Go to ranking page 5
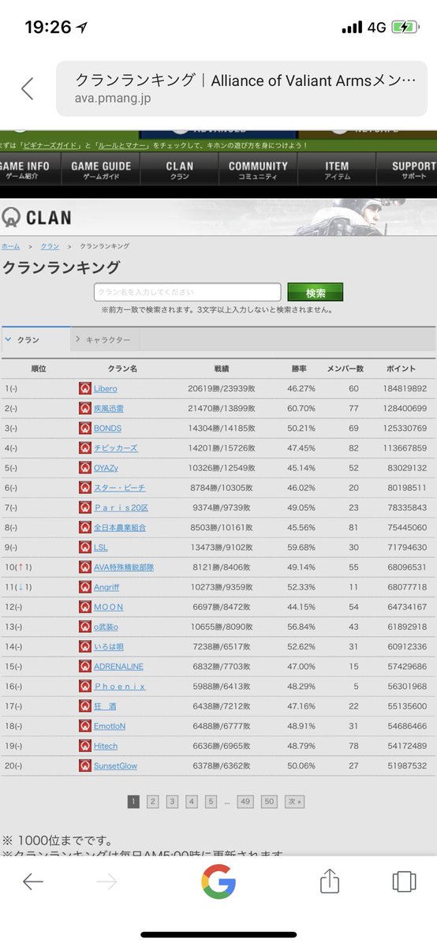The height and width of the screenshot is (947, 437). pos(211,802)
